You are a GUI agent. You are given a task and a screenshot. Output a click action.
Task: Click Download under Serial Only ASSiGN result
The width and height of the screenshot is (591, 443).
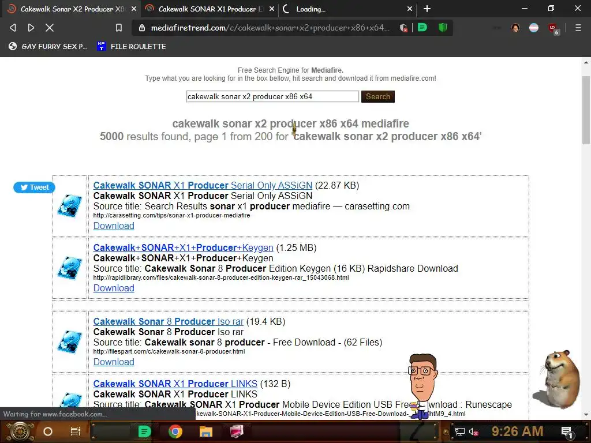(x=114, y=226)
